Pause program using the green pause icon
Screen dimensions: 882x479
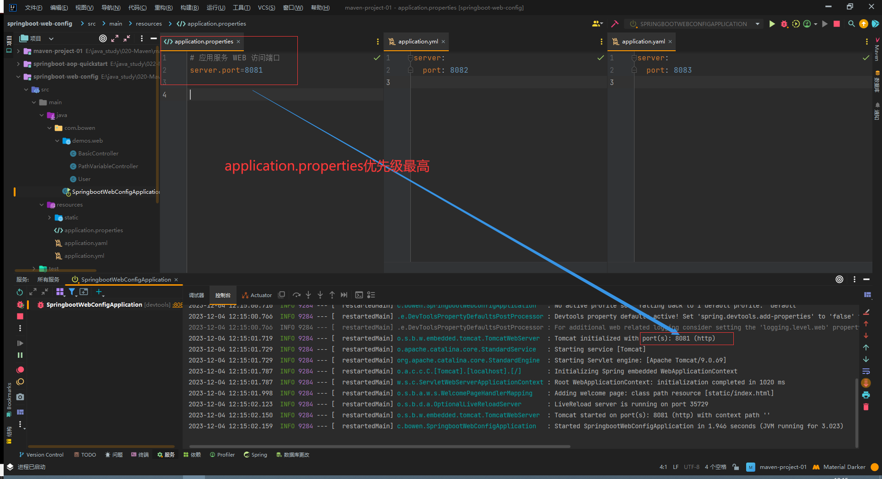[x=20, y=355]
